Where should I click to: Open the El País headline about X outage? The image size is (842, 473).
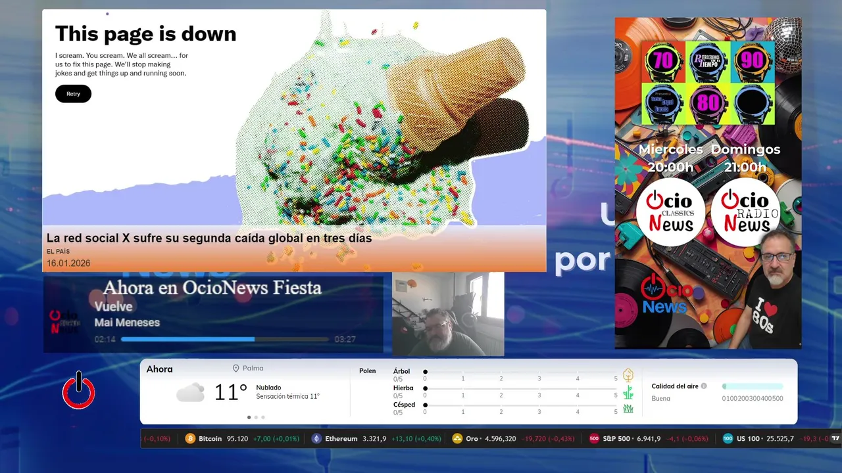209,238
